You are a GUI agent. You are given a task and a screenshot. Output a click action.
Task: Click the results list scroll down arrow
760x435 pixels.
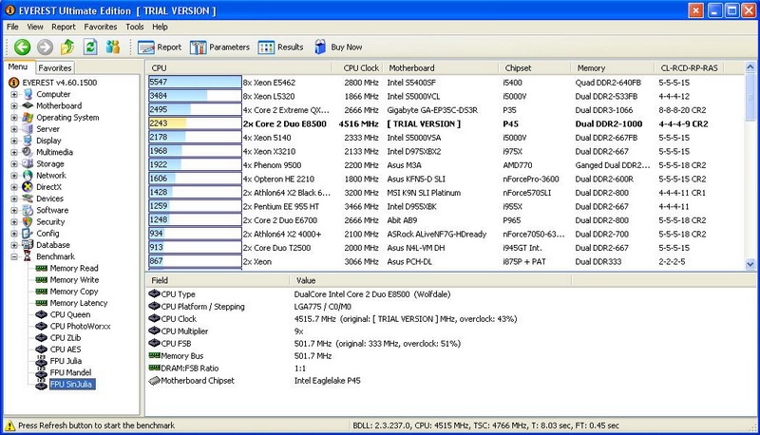click(750, 264)
